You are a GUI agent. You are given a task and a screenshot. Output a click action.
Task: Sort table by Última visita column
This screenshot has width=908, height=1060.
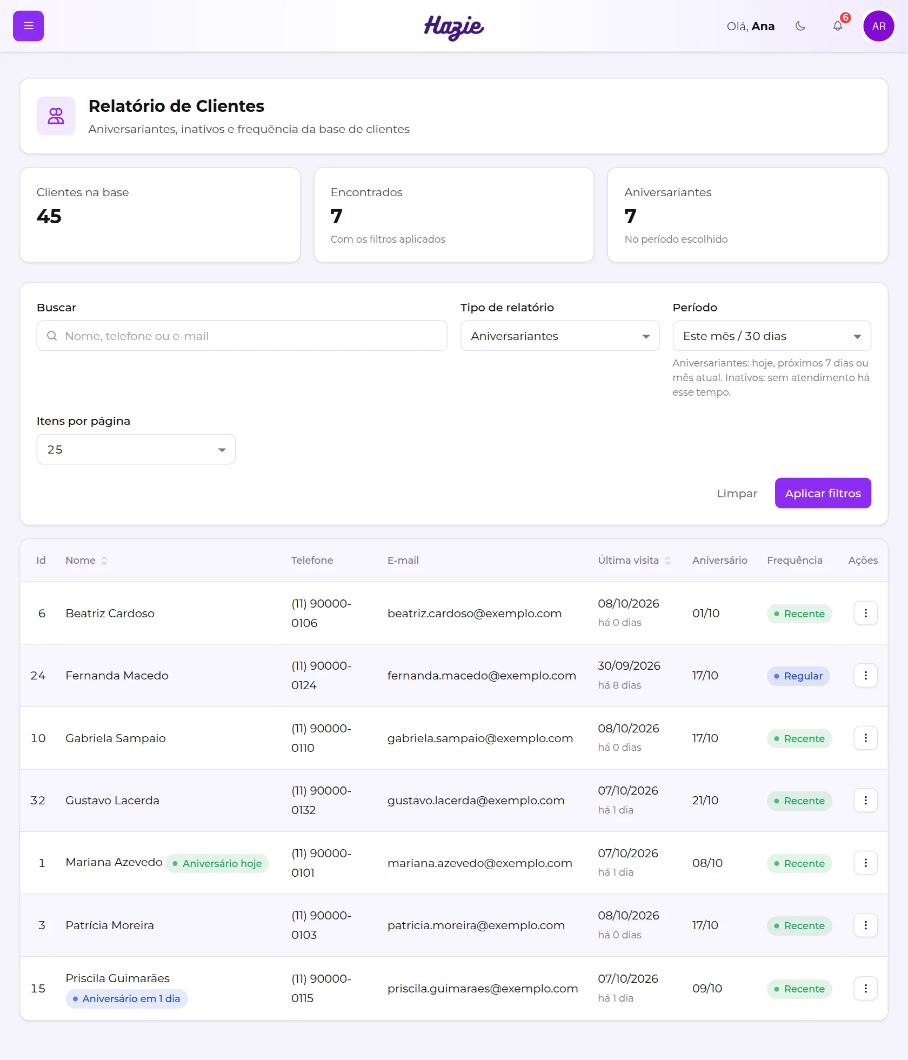click(x=634, y=561)
